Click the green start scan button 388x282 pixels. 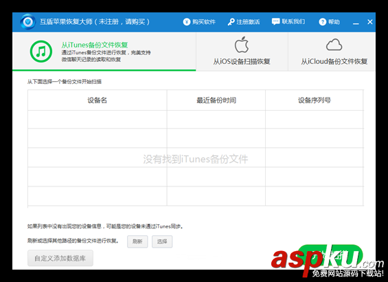coord(330,255)
